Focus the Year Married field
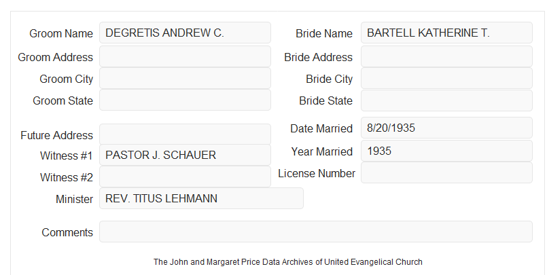Screen dimensions: 547x275 click(446, 151)
